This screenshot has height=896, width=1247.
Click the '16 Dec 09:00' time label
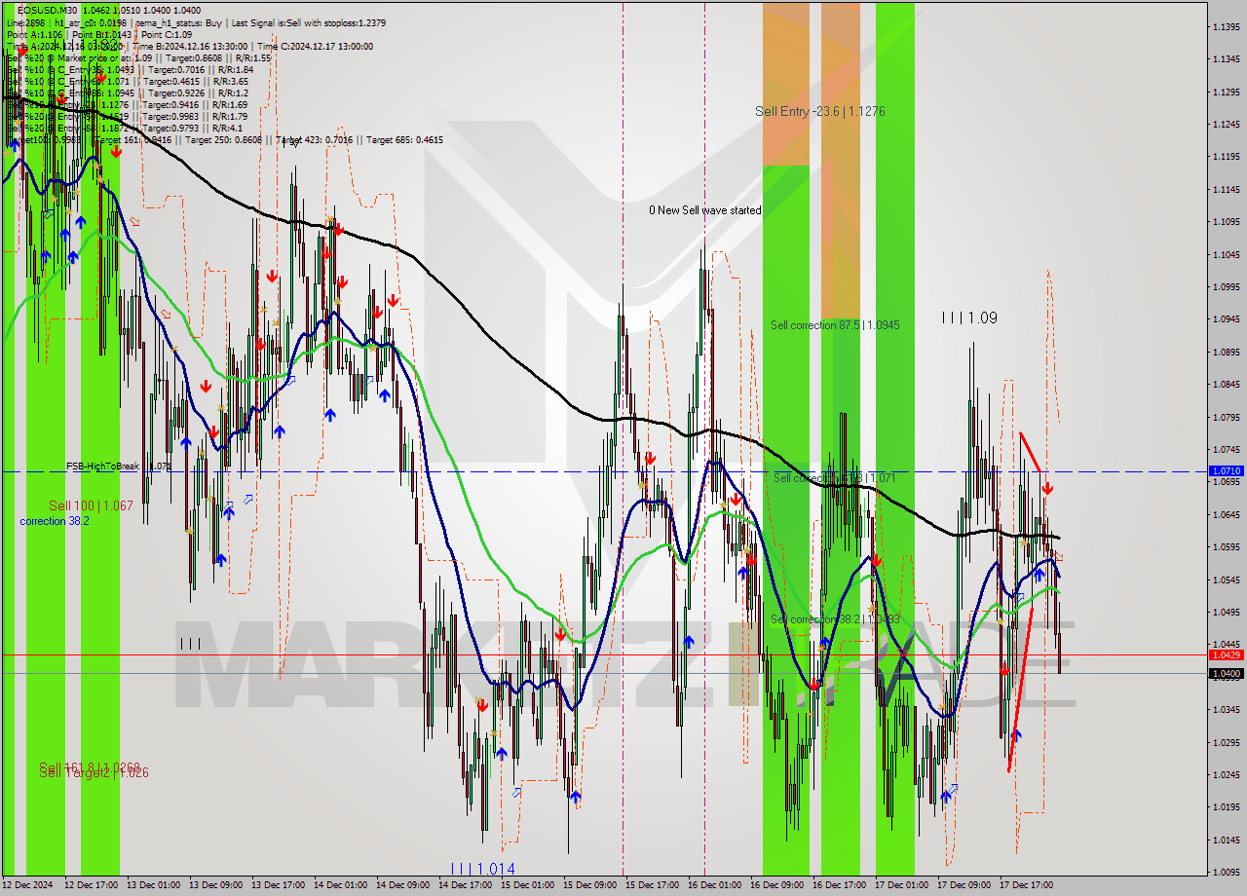776,885
